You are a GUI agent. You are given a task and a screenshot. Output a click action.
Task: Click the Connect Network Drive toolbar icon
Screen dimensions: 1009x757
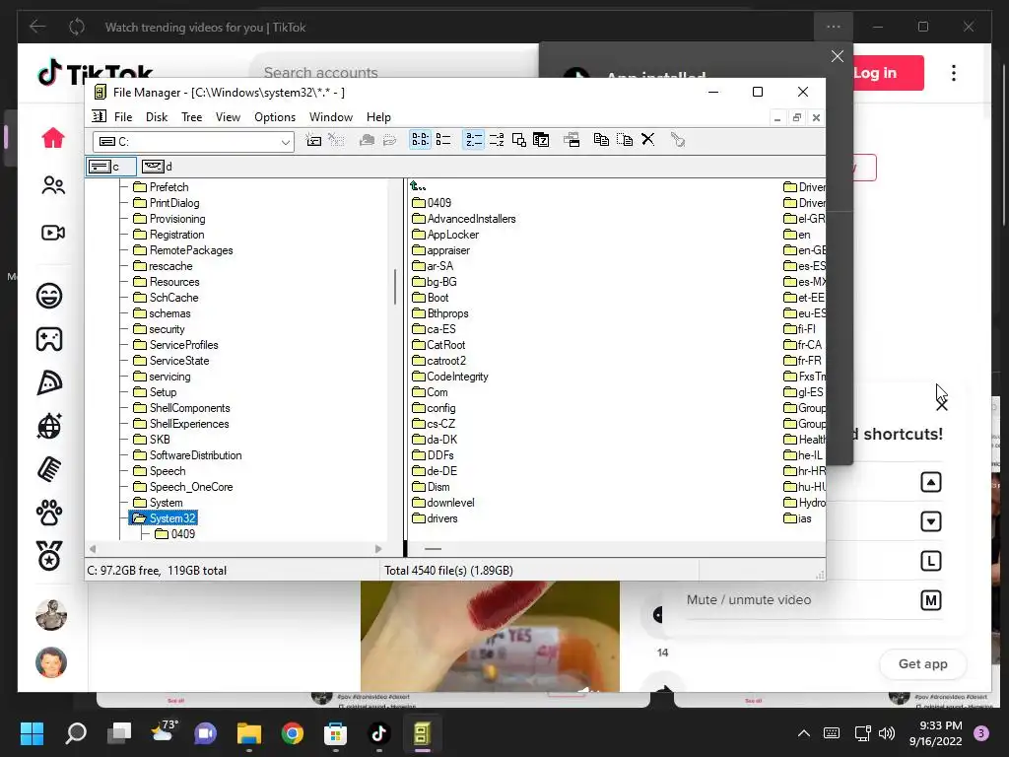(x=313, y=140)
